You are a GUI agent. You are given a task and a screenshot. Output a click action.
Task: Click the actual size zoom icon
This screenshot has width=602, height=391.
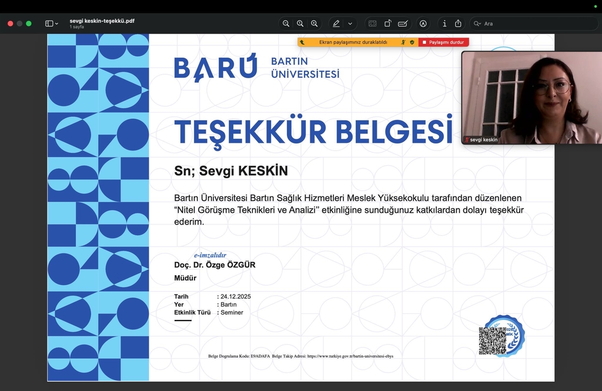coord(300,24)
